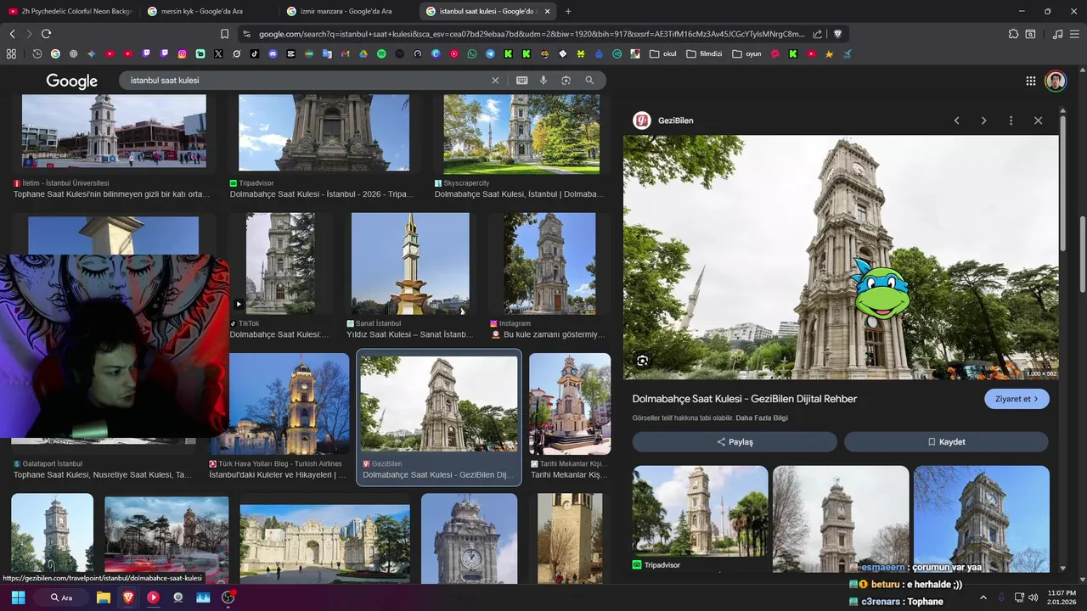Open a new browser tab
This screenshot has width=1087, height=611.
[568, 11]
